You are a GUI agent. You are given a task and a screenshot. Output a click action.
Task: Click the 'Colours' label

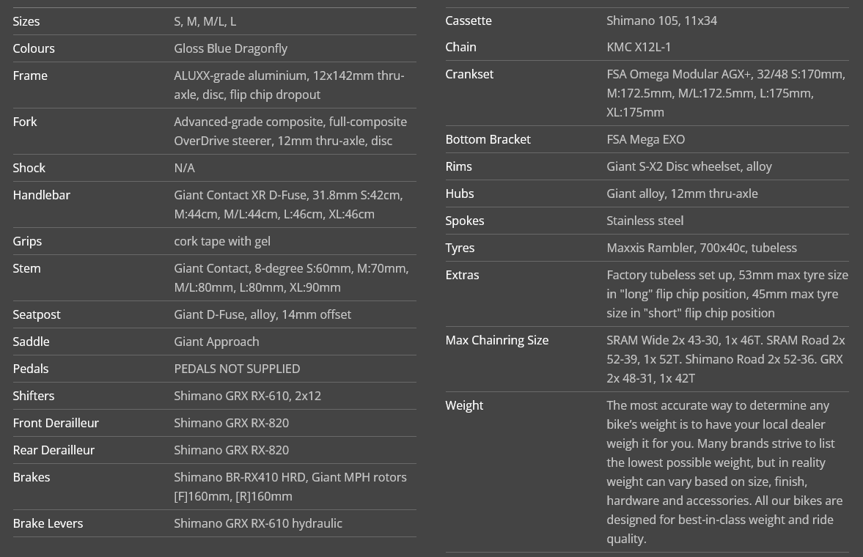pyautogui.click(x=34, y=48)
